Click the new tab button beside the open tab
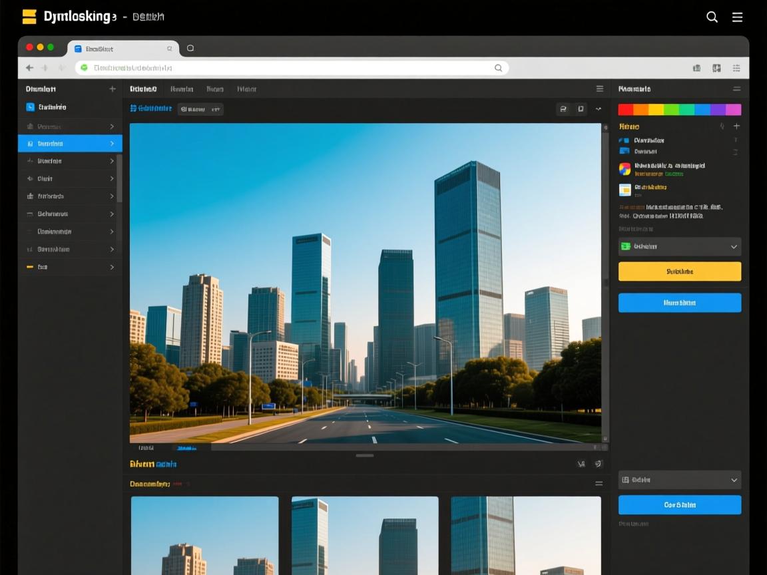767x575 pixels. pyautogui.click(x=190, y=48)
